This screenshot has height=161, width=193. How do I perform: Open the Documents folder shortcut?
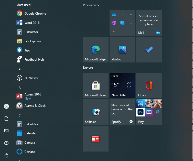click(x=6, y=119)
